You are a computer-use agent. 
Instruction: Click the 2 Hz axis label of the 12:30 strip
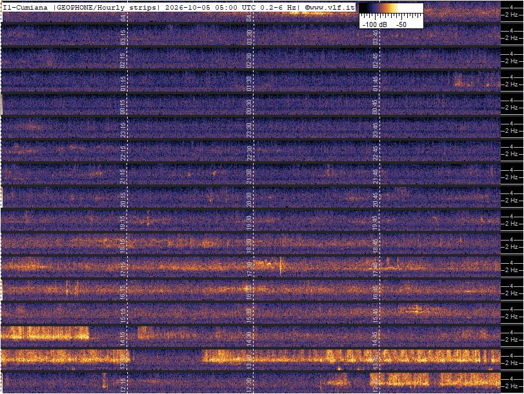(x=511, y=386)
